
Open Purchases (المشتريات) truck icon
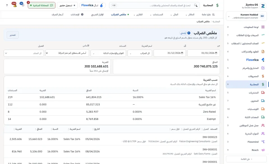(x=263, y=93)
